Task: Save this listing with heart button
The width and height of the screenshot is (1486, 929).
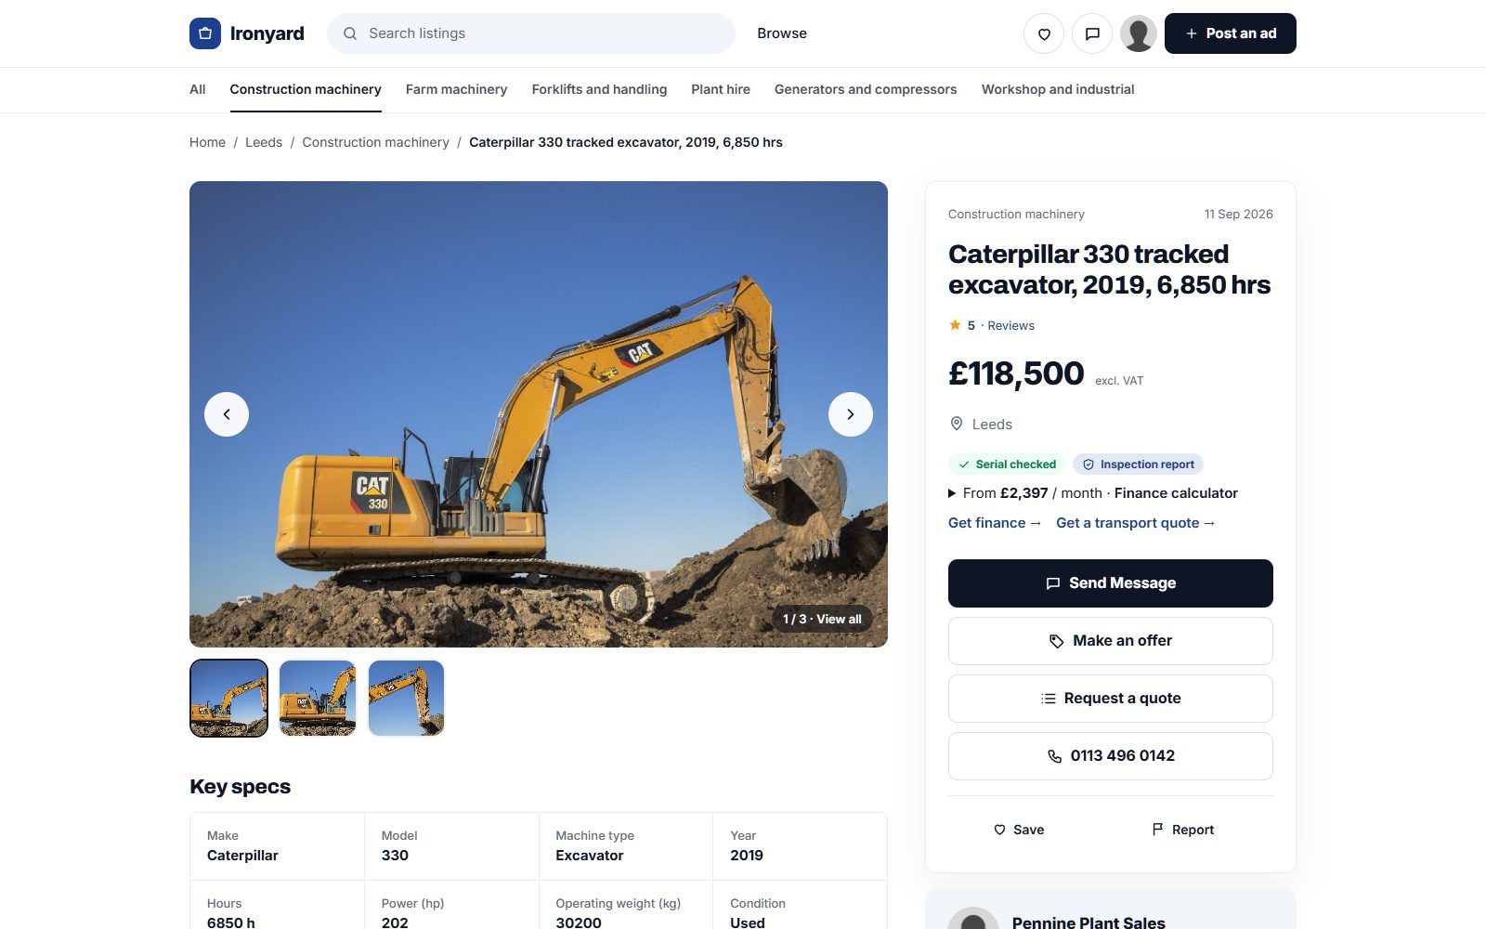Action: coord(1019,830)
